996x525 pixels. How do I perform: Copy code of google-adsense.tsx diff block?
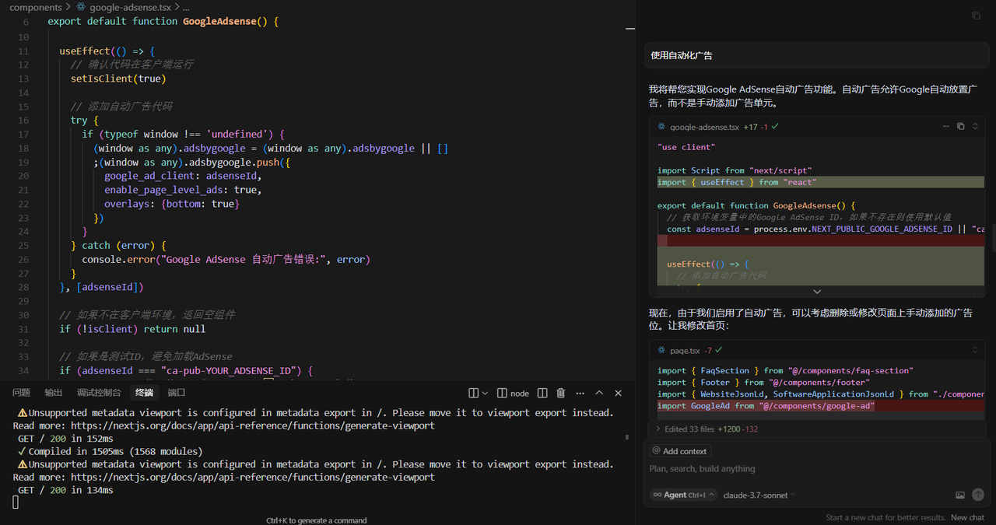[x=961, y=126]
